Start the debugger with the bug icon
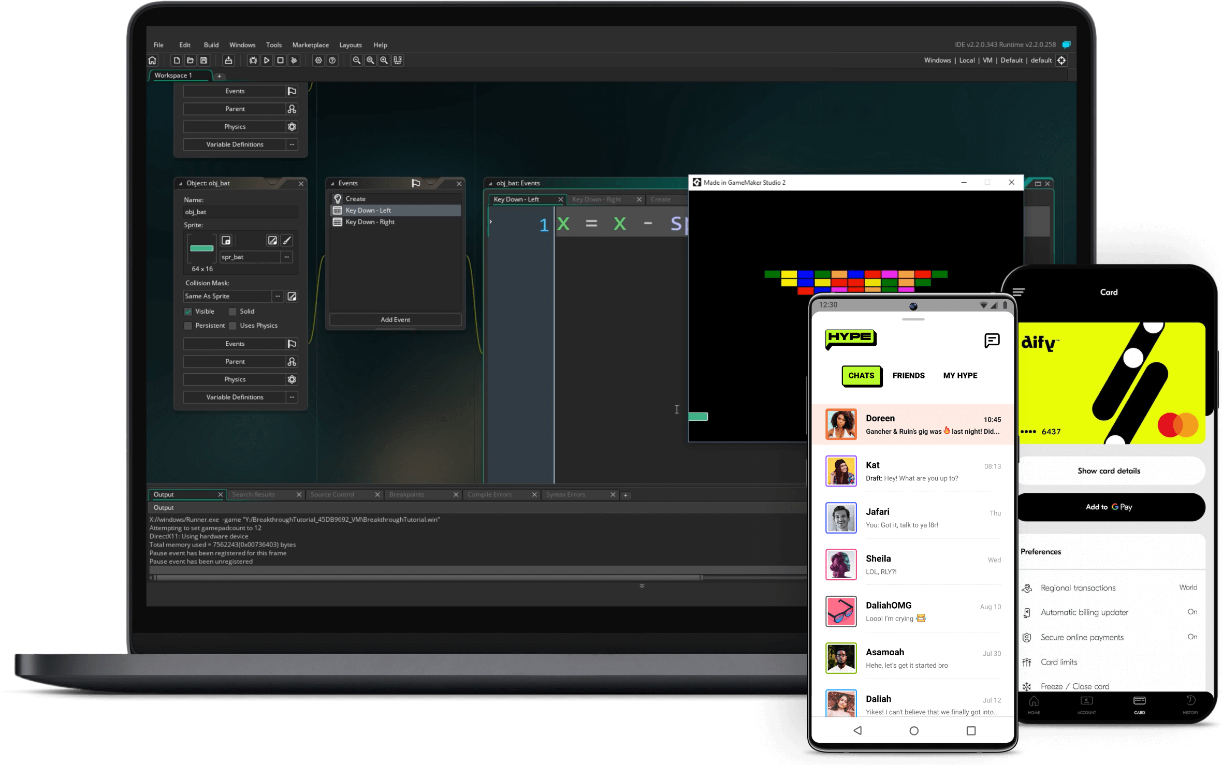This screenshot has width=1222, height=765. tap(253, 61)
